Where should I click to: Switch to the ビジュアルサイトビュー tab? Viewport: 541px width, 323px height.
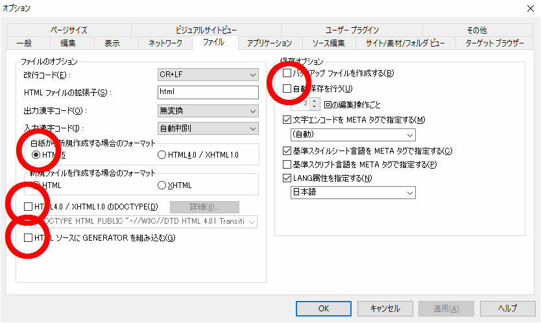206,30
